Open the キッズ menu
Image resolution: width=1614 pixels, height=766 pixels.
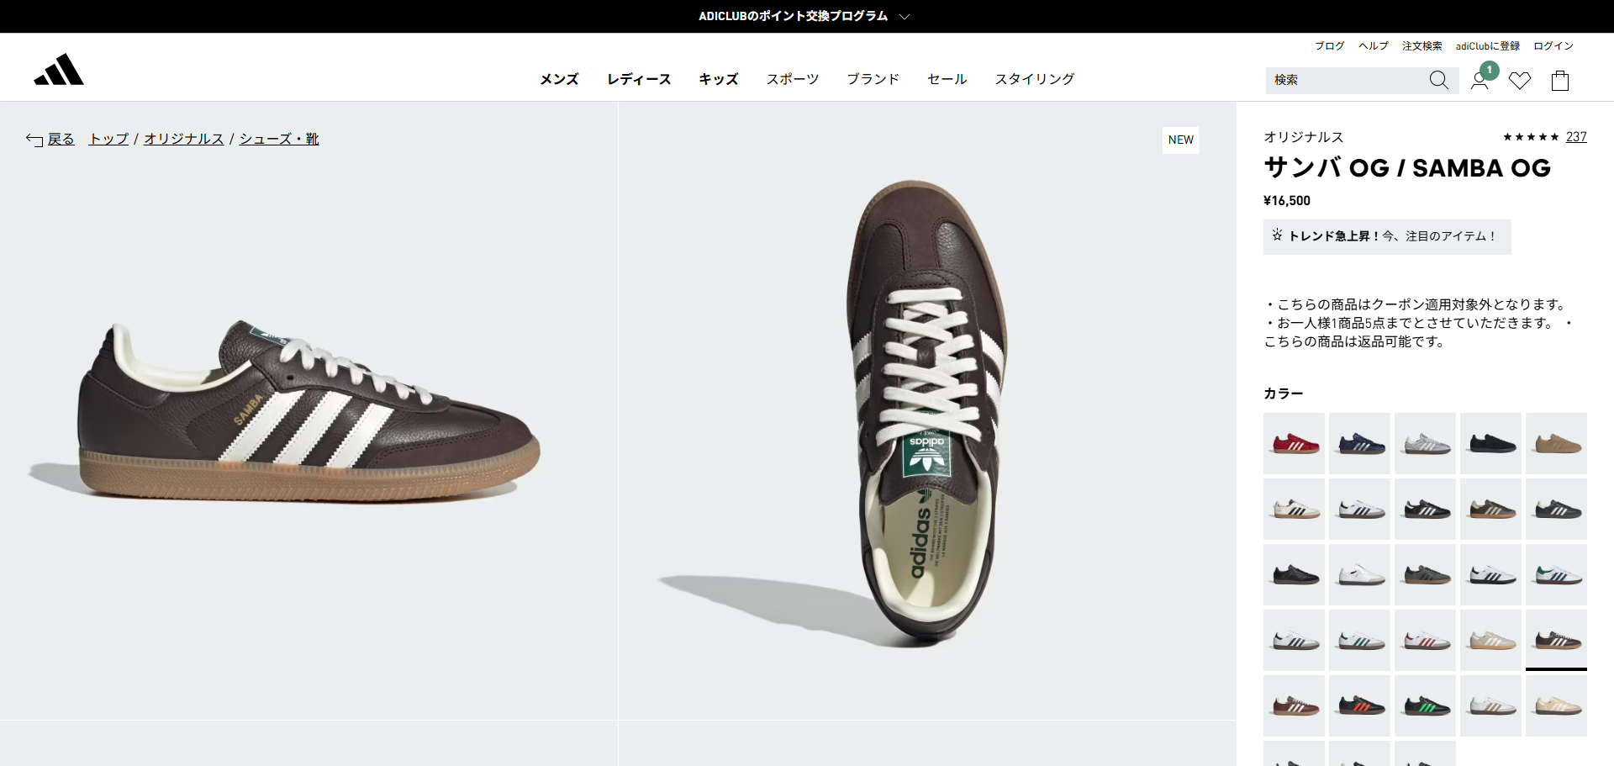click(719, 79)
